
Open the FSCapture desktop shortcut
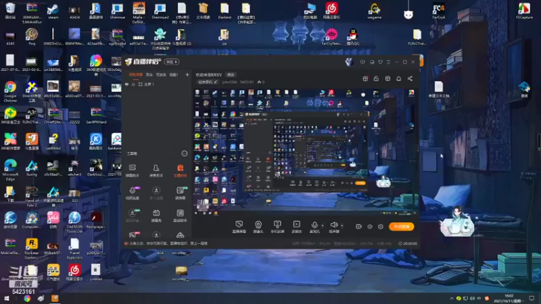point(524,11)
